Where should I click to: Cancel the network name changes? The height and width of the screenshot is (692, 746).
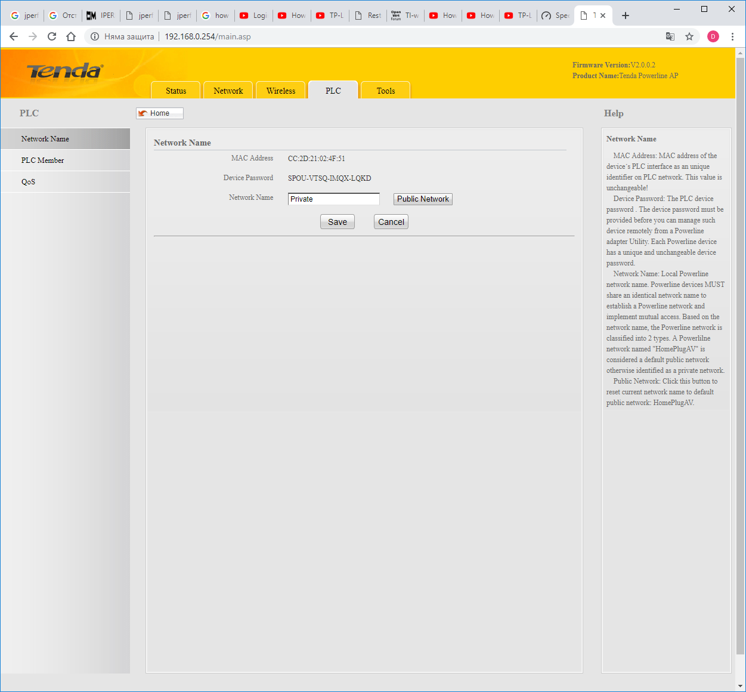(391, 222)
